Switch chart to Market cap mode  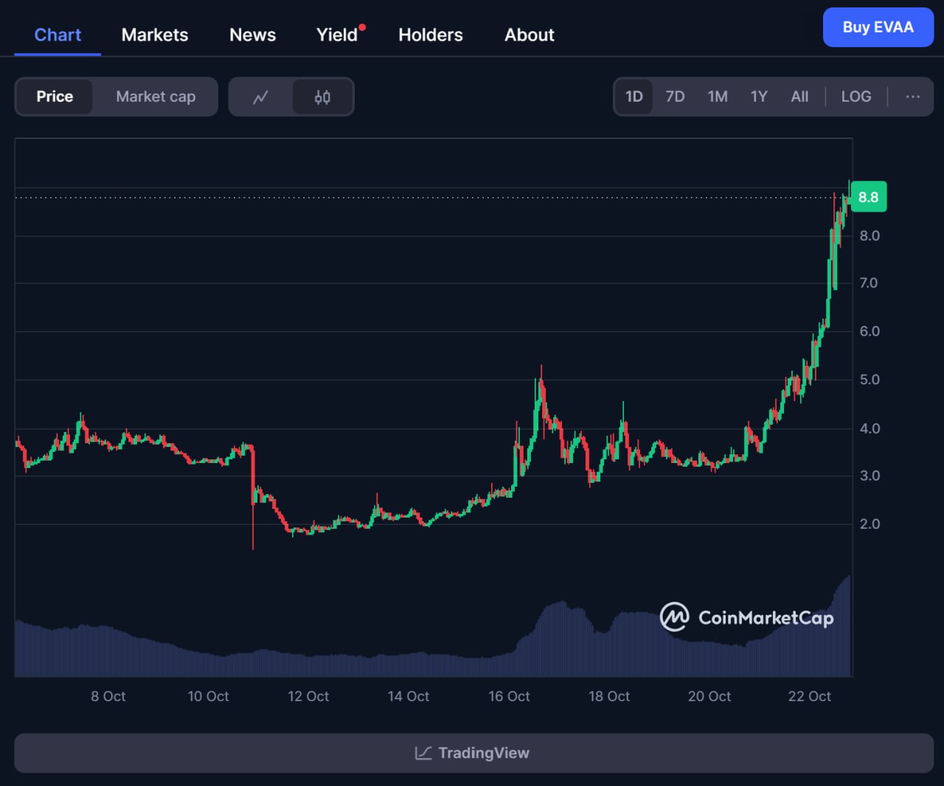156,97
